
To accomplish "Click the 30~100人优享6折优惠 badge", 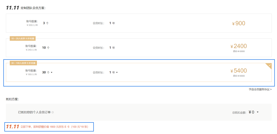I will point(23,63).
